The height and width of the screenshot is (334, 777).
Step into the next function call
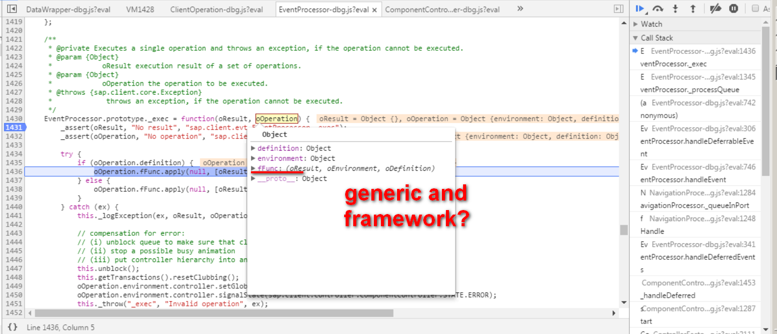[x=675, y=9]
